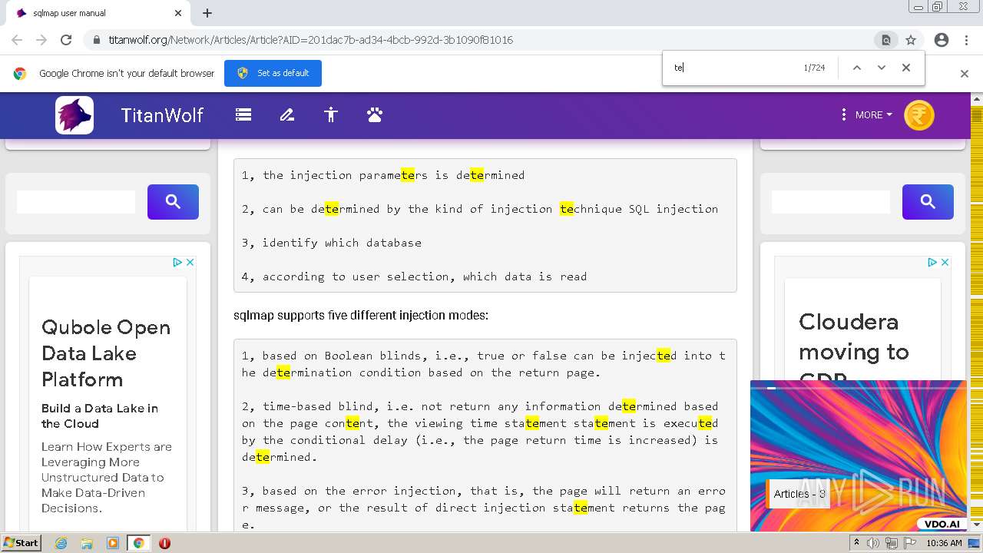The width and height of the screenshot is (983, 553).
Task: Go to the next find match
Action: [882, 68]
